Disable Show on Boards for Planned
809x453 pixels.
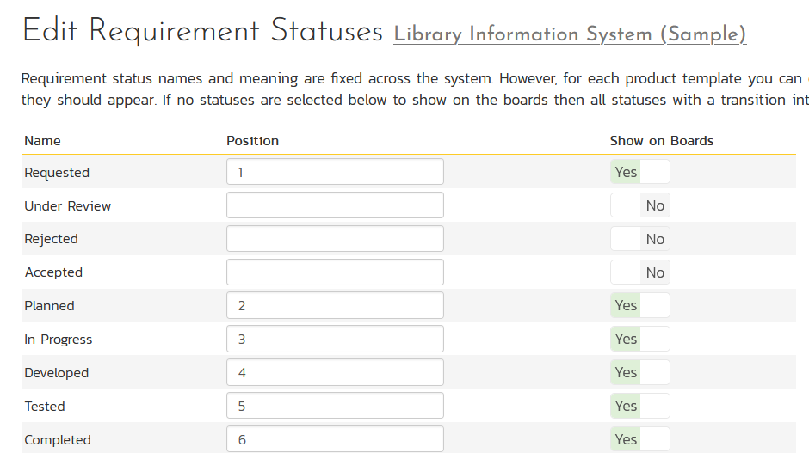tap(639, 305)
